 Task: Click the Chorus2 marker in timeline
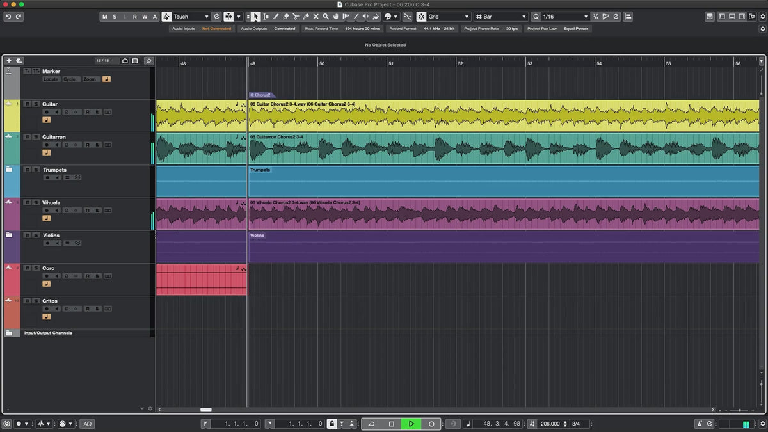pyautogui.click(x=260, y=95)
